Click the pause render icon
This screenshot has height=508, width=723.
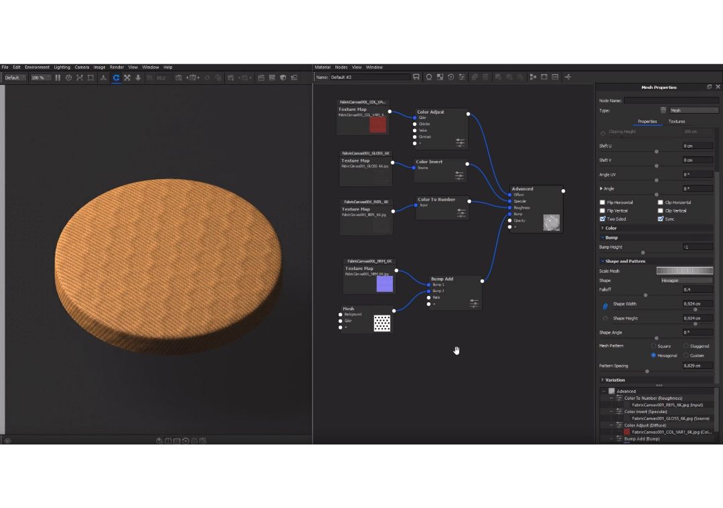pos(58,78)
